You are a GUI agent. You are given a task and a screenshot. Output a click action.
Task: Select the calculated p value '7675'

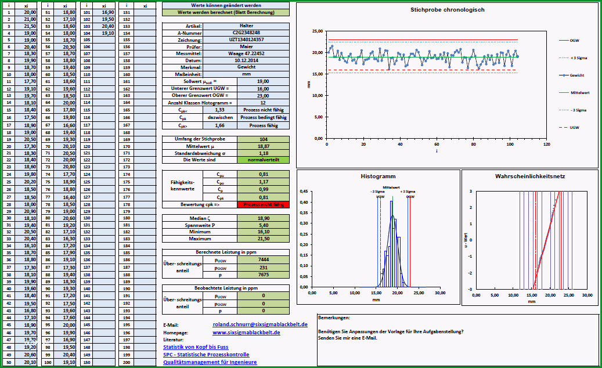[264, 275]
